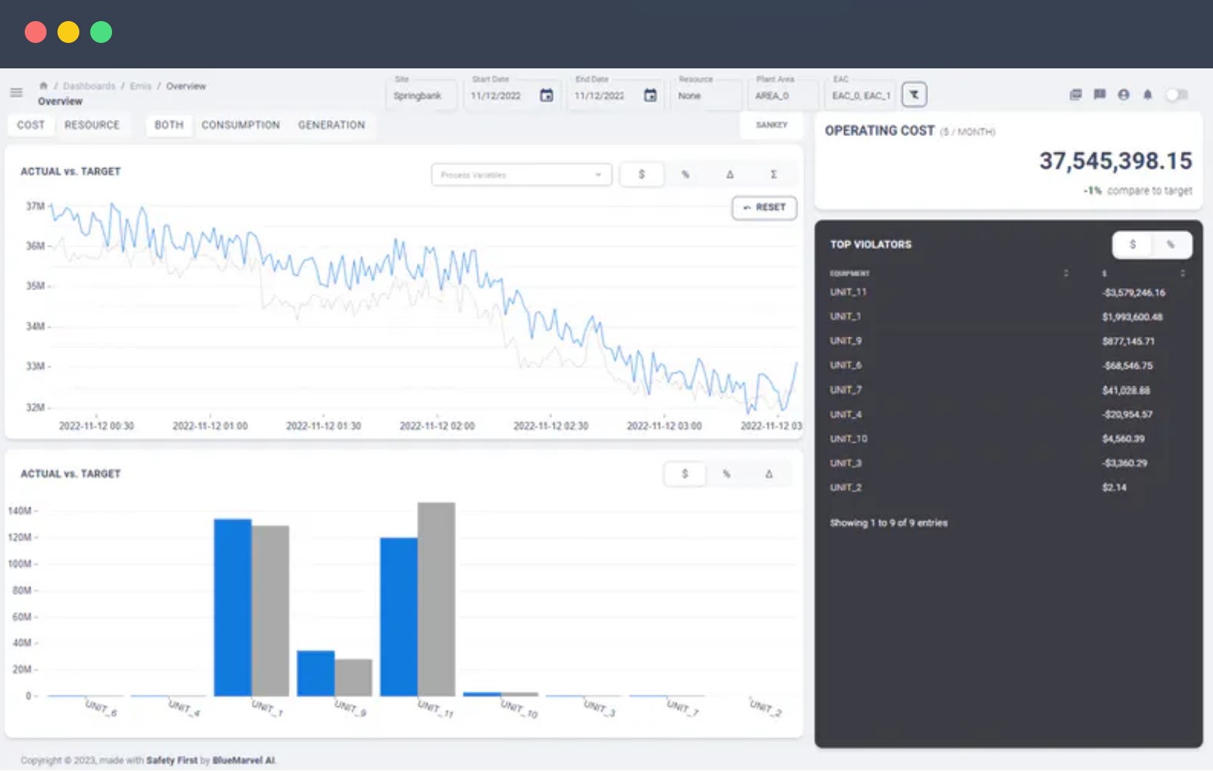Switch Top Violators to percent view
Viewport: 1213px width, 771px height.
(1171, 245)
